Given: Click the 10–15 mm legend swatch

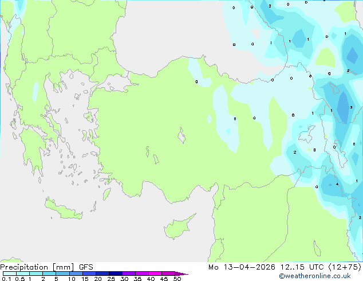Looking at the screenshot, I should (76, 274).
